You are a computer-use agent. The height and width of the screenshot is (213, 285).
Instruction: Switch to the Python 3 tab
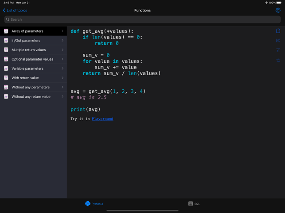[x=94, y=204]
